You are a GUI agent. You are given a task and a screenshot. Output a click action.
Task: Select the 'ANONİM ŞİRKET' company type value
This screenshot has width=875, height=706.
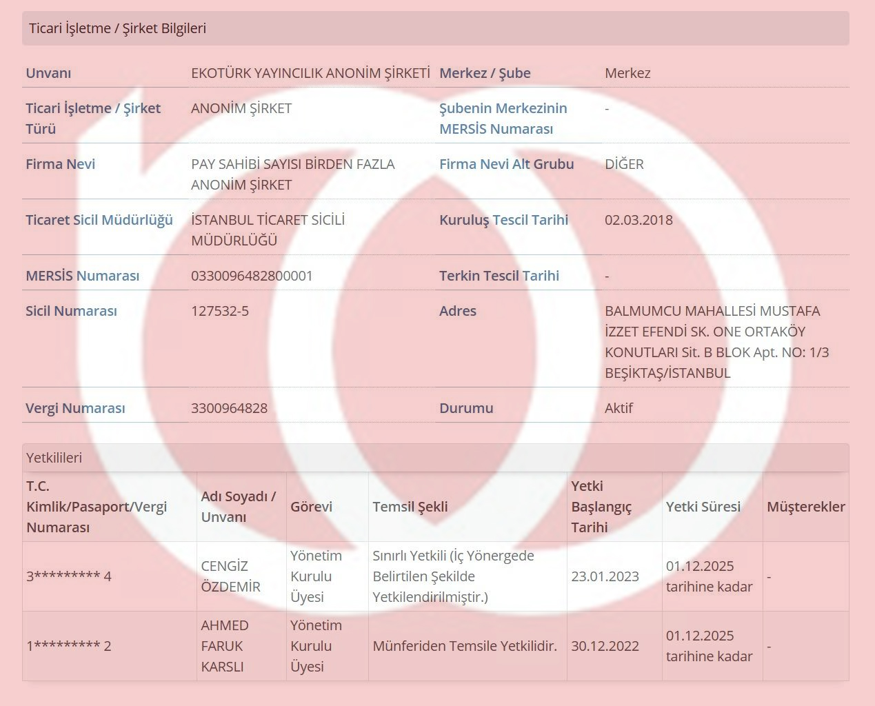[241, 108]
